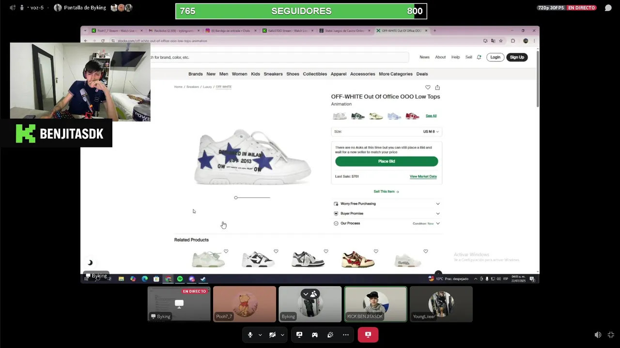Open the Deals menu item
Viewport: 620px width, 348px height.
pos(422,74)
